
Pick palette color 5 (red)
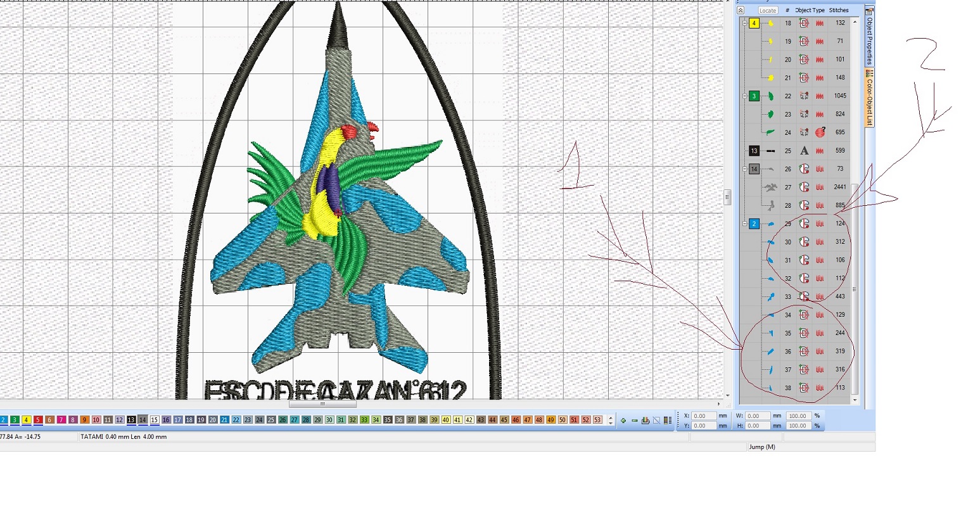(38, 420)
